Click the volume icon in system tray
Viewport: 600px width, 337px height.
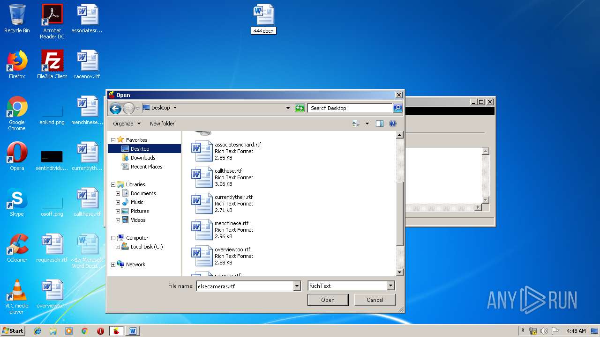point(544,331)
